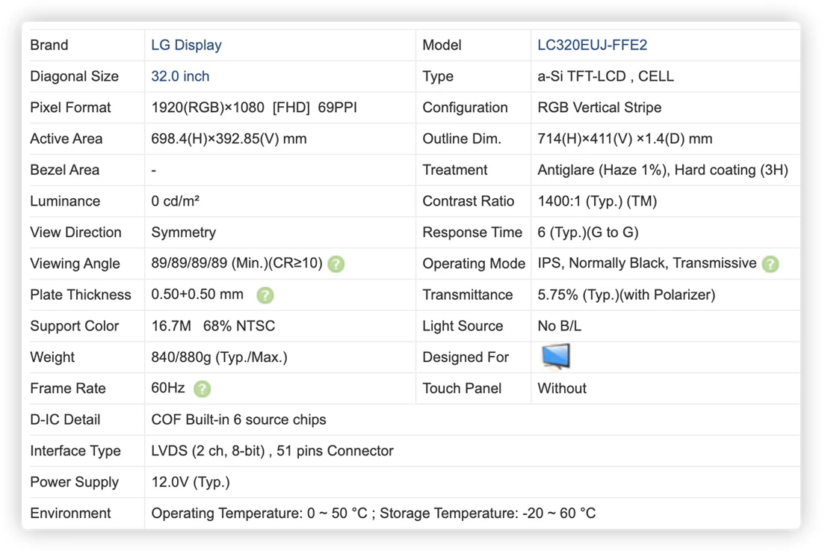Viewport: 822px width, 551px height.
Task: Click the D-IC Detail COF value
Action: pos(238,420)
